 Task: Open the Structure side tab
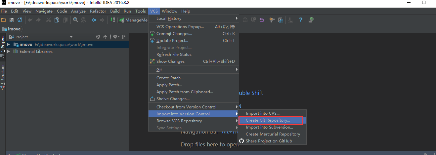tap(3, 77)
